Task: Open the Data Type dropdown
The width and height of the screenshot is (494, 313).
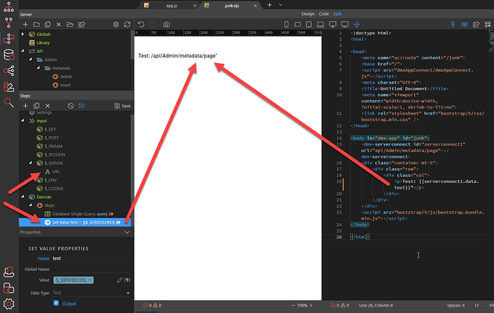Action: tap(91, 293)
